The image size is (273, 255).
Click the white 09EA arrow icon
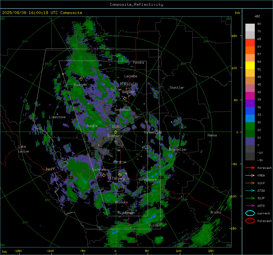tap(250, 175)
